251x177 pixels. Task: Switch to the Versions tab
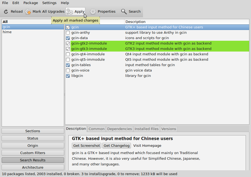[169, 129]
